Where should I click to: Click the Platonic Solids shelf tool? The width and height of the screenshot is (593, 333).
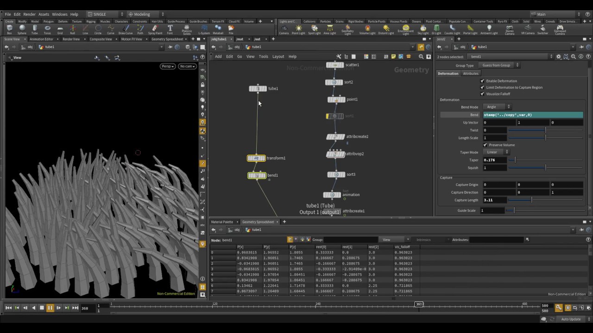pyautogui.click(x=187, y=30)
